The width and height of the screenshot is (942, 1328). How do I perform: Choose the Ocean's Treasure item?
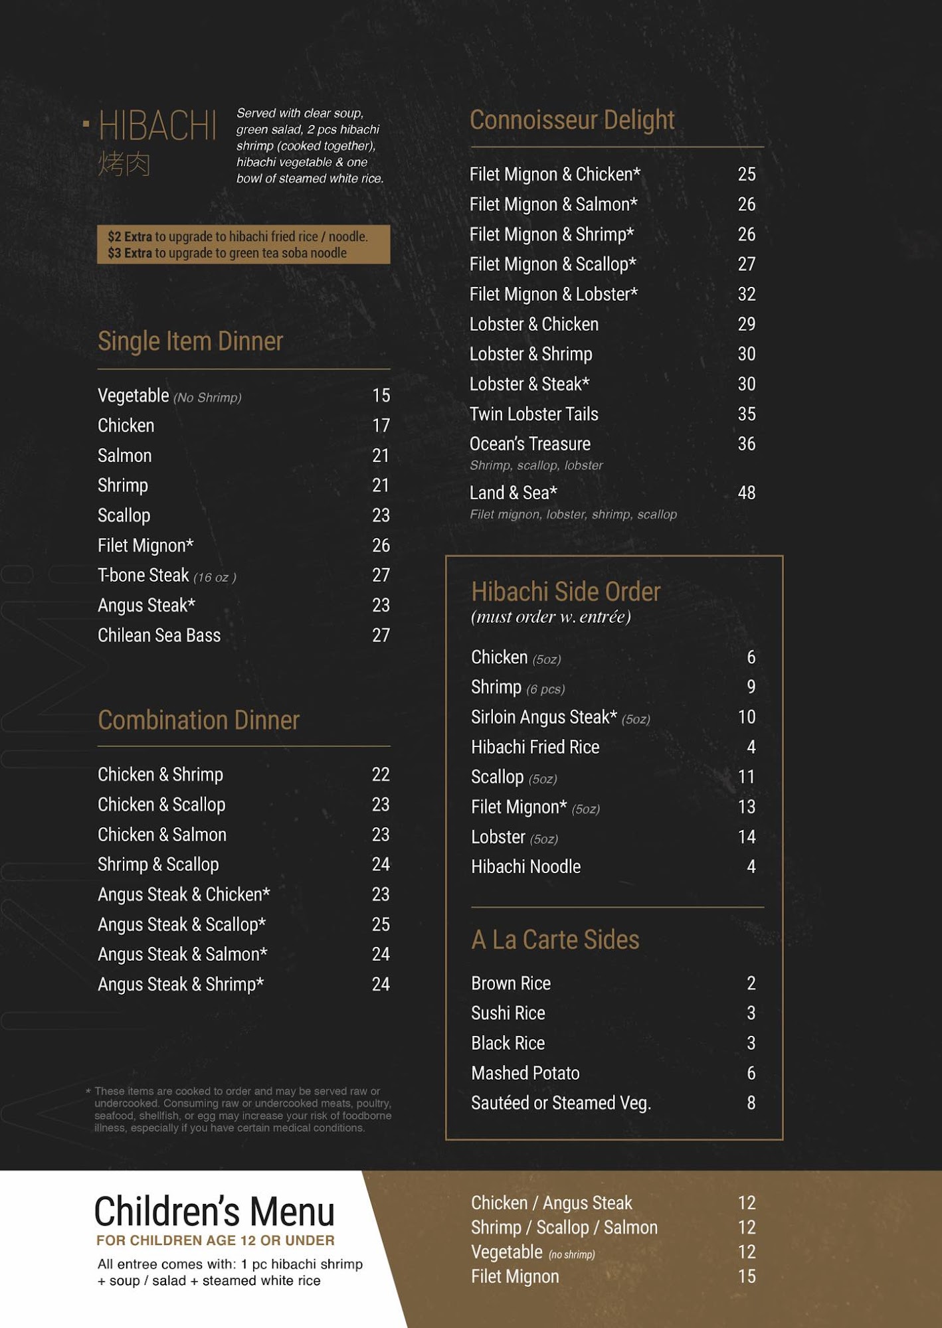click(530, 444)
